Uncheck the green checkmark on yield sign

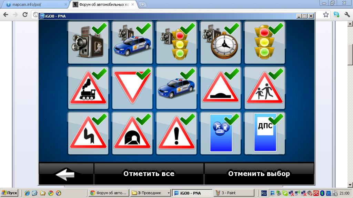143,74
